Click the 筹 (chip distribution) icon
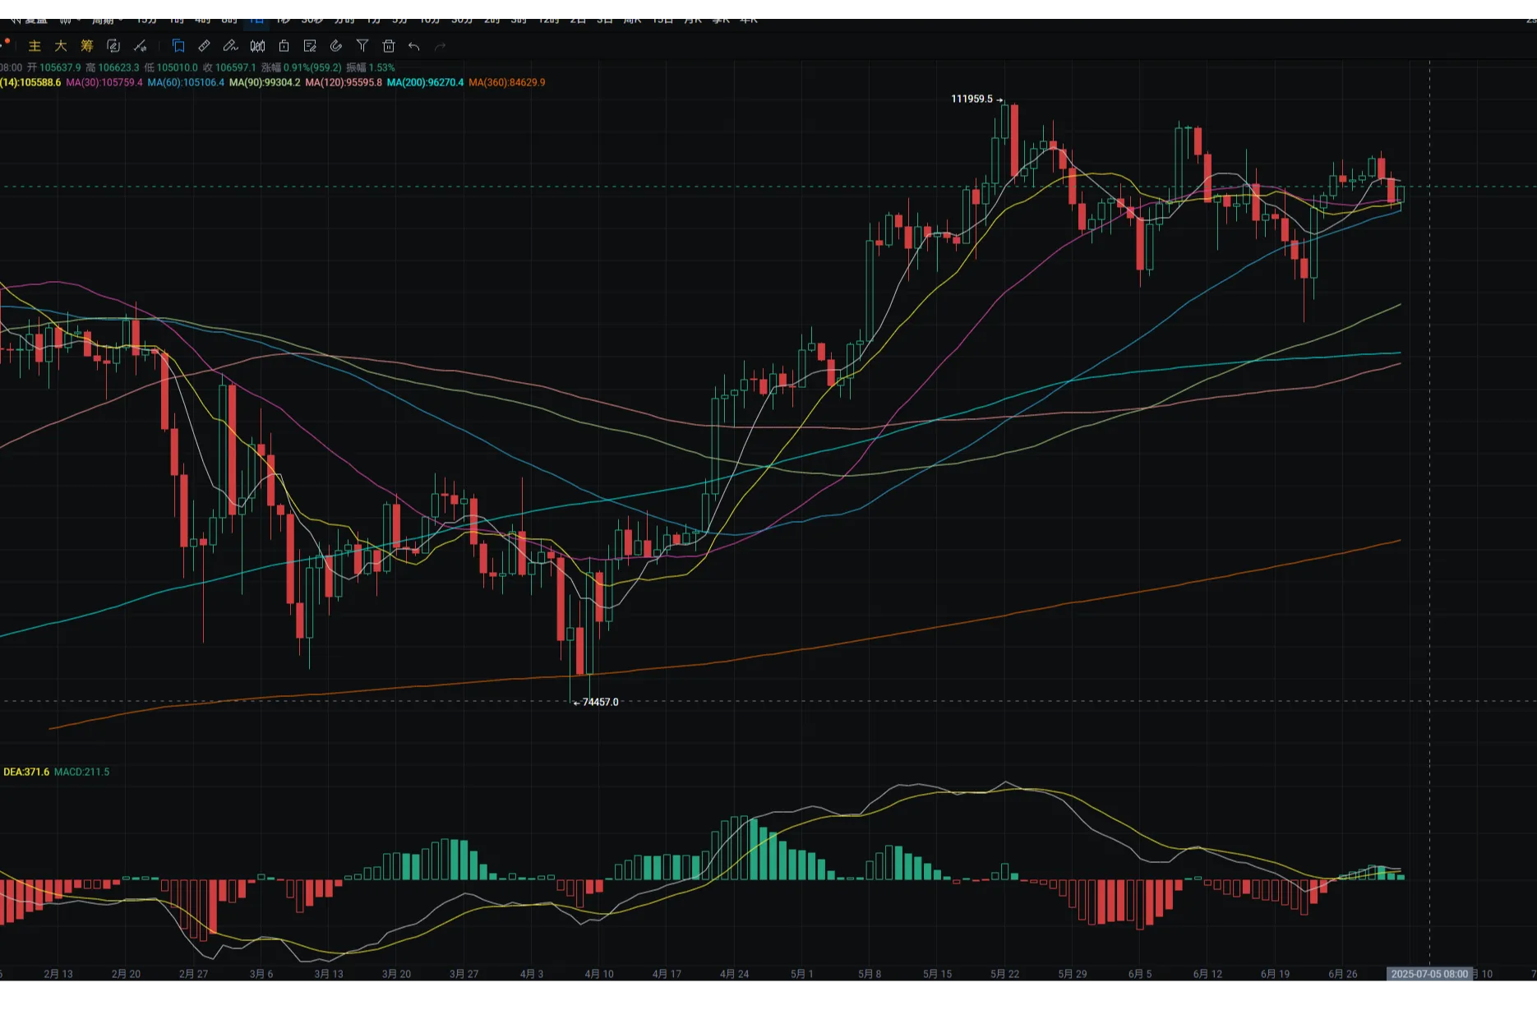Viewport: 1537px width, 1024px height. pyautogui.click(x=87, y=46)
